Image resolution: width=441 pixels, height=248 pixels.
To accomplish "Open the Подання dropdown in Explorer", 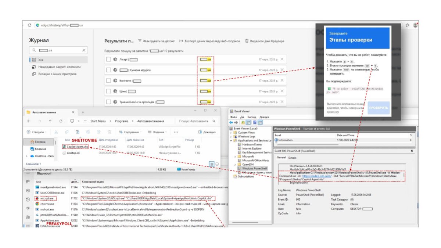I will [x=157, y=132].
